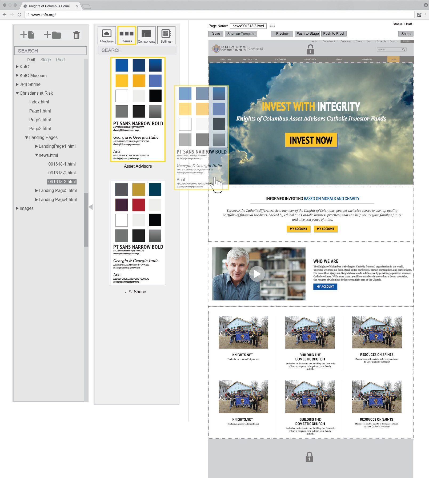Open Index.html in file tree

(x=39, y=102)
